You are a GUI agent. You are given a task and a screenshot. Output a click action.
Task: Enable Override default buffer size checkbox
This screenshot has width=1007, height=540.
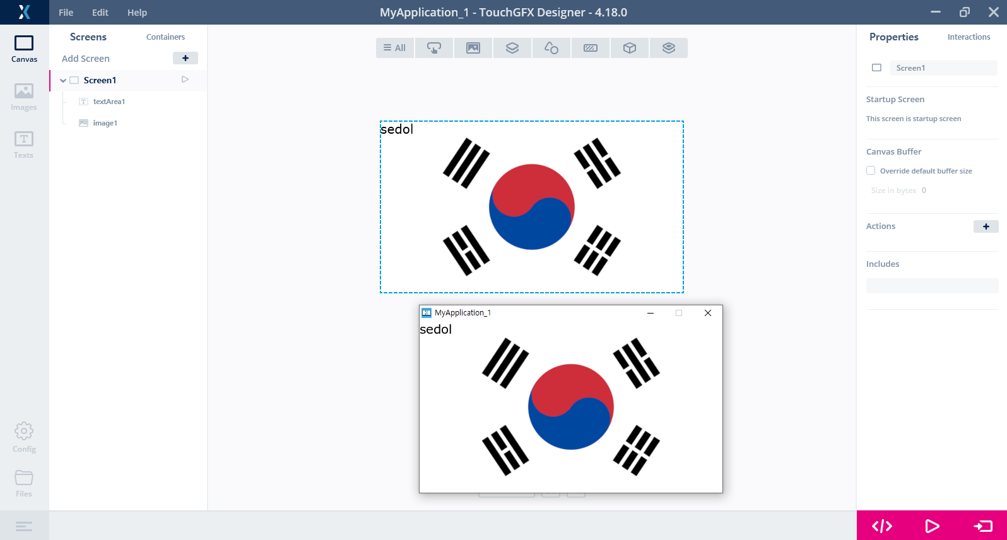click(x=871, y=170)
